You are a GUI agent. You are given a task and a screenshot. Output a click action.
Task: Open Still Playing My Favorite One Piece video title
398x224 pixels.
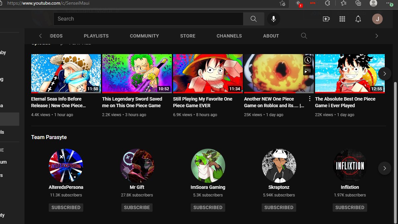[x=203, y=102]
